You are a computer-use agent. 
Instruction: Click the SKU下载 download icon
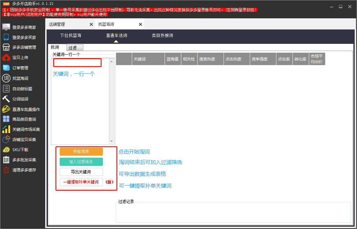point(6,150)
